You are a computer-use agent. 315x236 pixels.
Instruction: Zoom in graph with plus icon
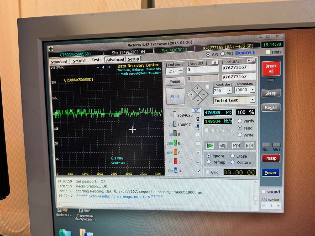point(109,67)
